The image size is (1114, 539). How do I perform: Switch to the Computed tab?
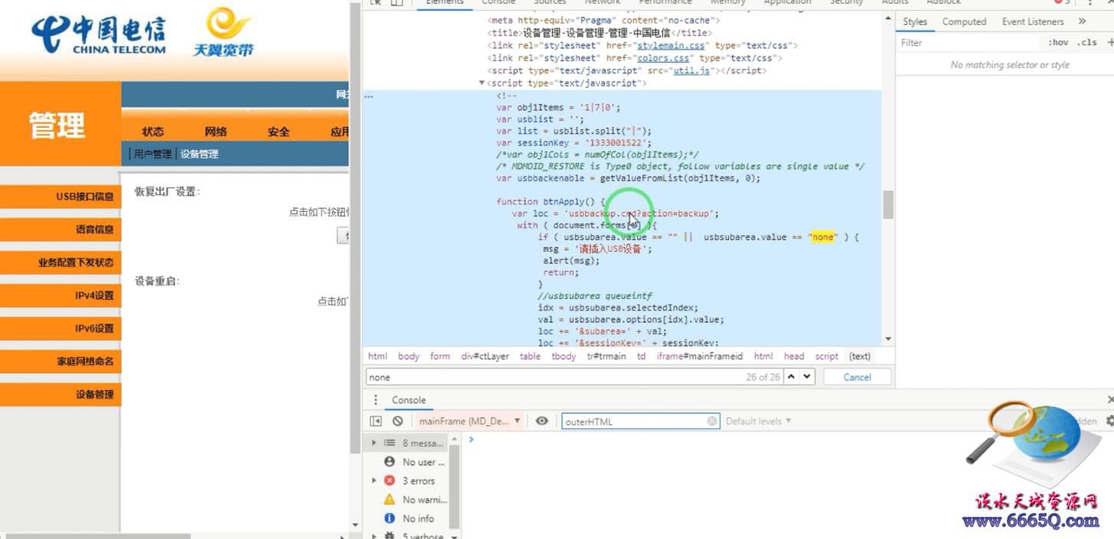964,21
